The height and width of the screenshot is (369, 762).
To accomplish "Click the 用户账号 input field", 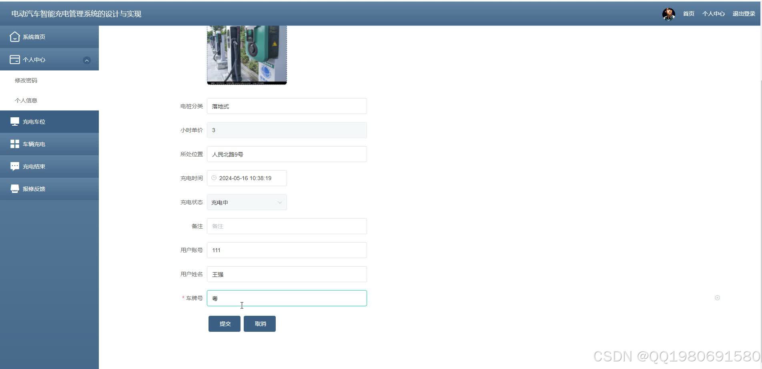I will pyautogui.click(x=287, y=250).
